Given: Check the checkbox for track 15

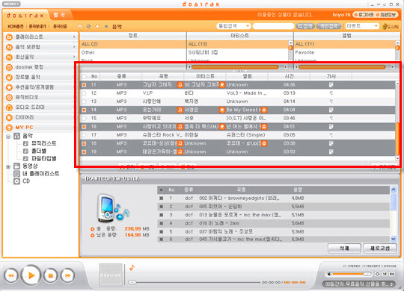Looking at the screenshot, I should point(84,118).
